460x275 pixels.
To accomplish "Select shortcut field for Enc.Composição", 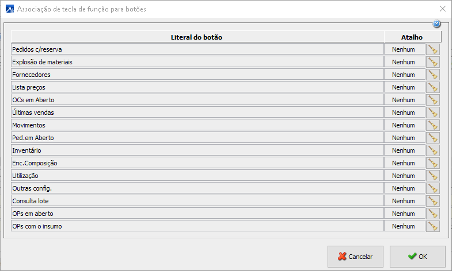I will coord(404,163).
